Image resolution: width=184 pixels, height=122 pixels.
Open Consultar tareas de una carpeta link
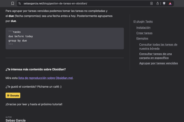[x=156, y=56]
